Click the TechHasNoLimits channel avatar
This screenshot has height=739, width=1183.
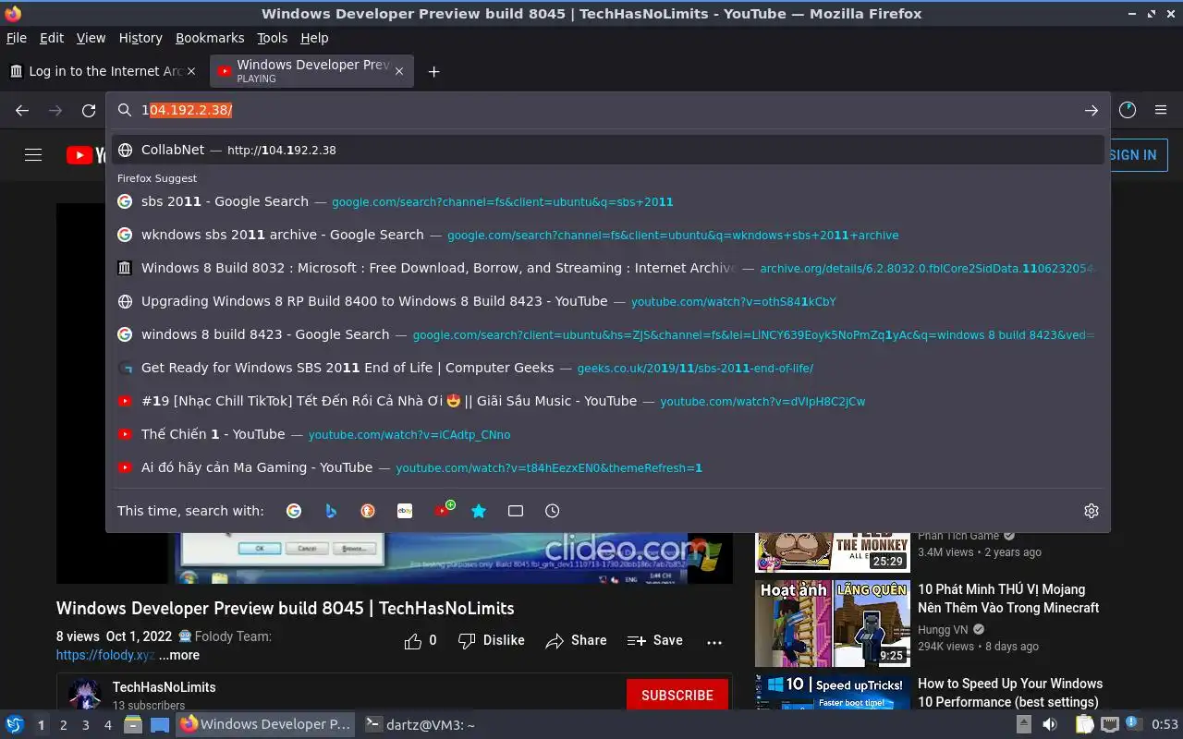coord(84,695)
